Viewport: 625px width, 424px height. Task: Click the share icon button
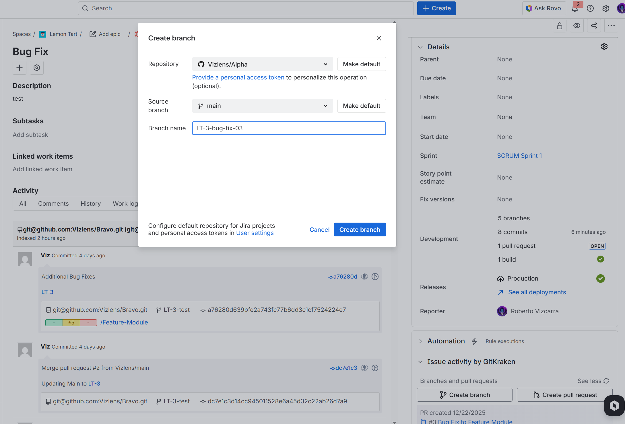point(594,26)
